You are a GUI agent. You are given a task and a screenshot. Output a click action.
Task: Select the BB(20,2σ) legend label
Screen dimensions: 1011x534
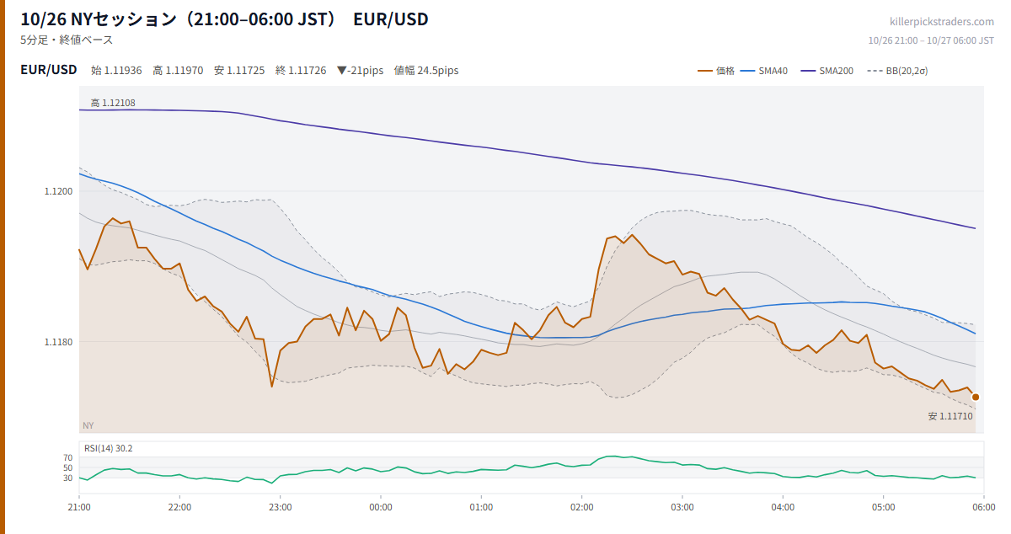907,71
